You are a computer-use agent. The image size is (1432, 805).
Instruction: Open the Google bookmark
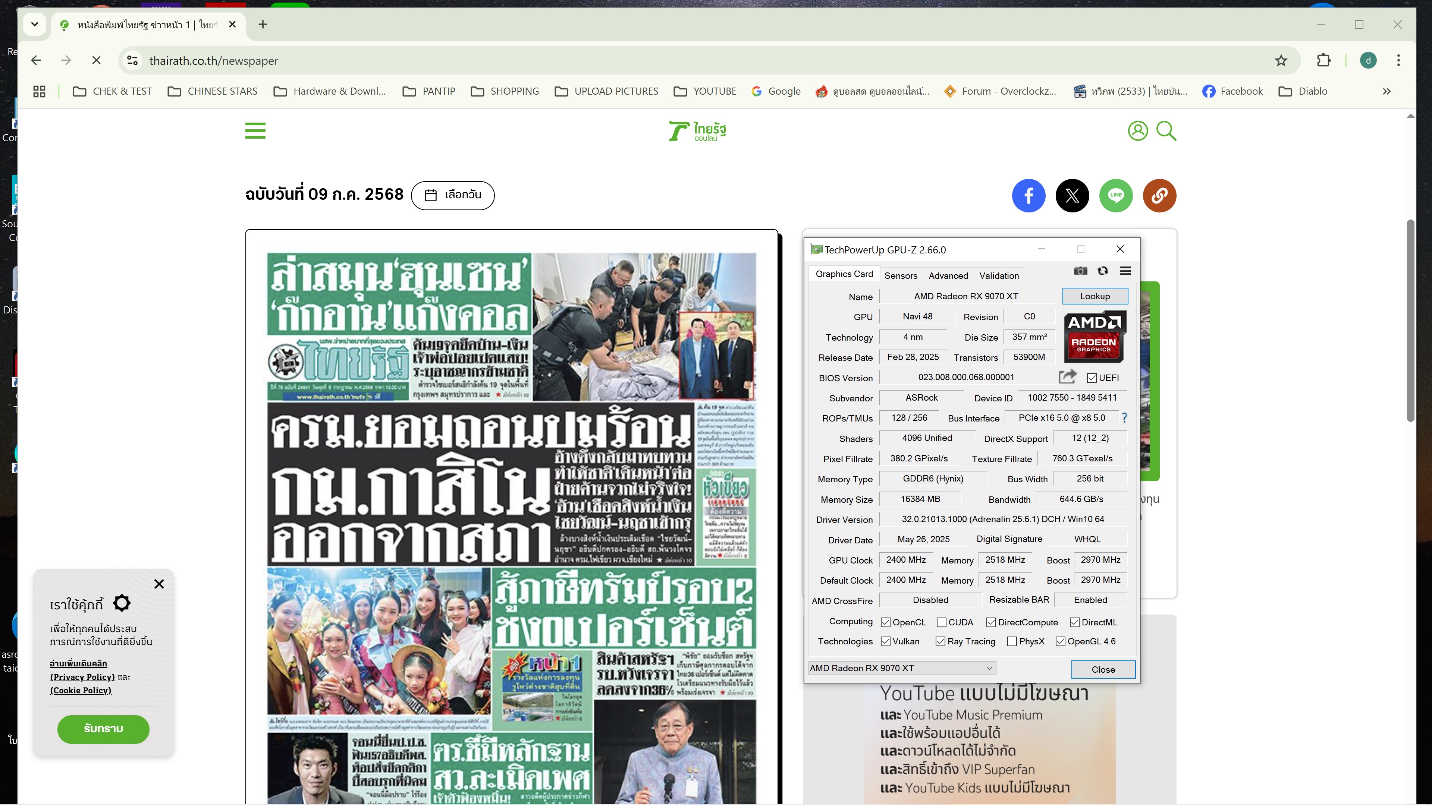(x=776, y=91)
